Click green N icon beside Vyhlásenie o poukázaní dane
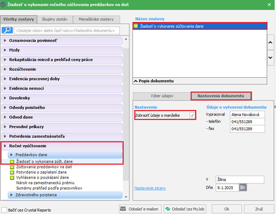Image resolution: width=276 pixels, height=214 pixels. coord(12,177)
